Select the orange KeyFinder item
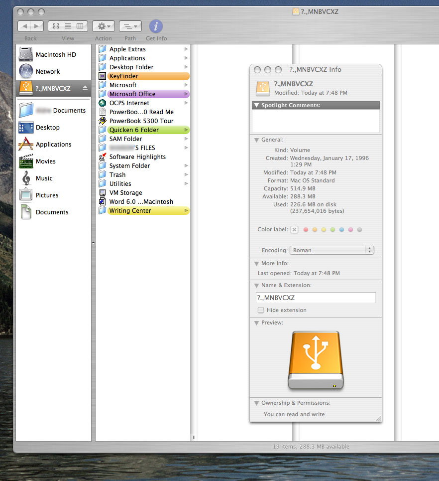This screenshot has width=439, height=481. [x=144, y=76]
